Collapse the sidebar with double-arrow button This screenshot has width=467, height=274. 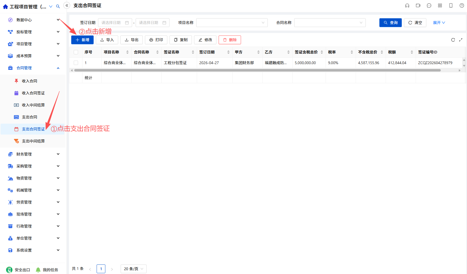tap(67, 5)
